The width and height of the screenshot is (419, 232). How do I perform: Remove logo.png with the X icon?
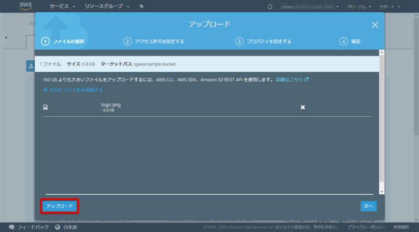(x=303, y=107)
